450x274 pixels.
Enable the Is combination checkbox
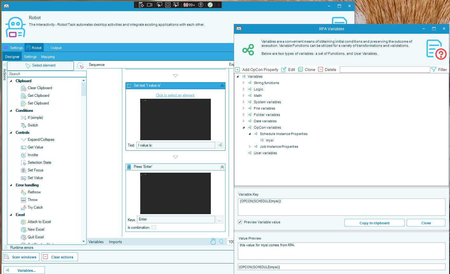tap(154, 227)
